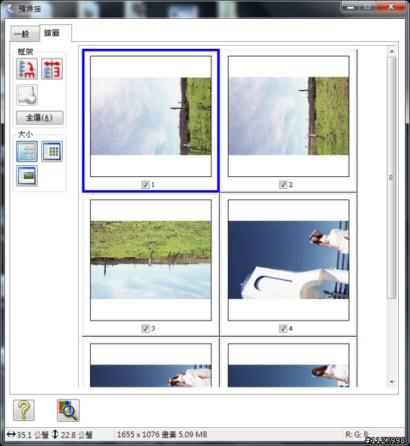Switch to the 縮圖 tab

coord(55,33)
